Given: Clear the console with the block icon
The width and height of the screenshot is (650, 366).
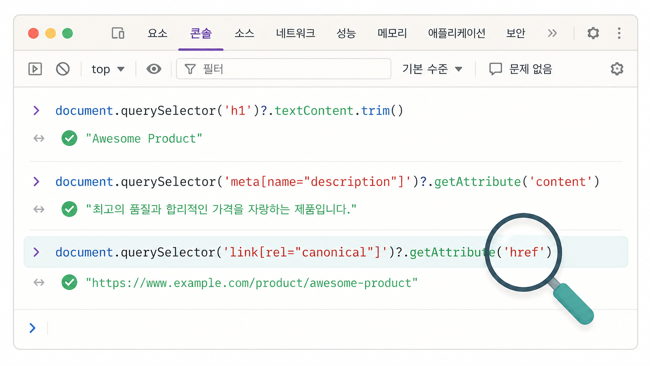Looking at the screenshot, I should pos(63,69).
